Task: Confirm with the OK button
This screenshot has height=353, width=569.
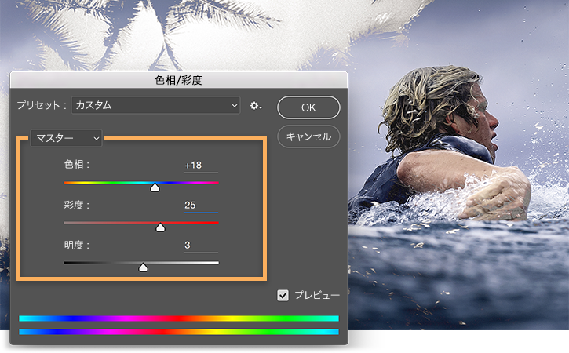Action: (308, 107)
